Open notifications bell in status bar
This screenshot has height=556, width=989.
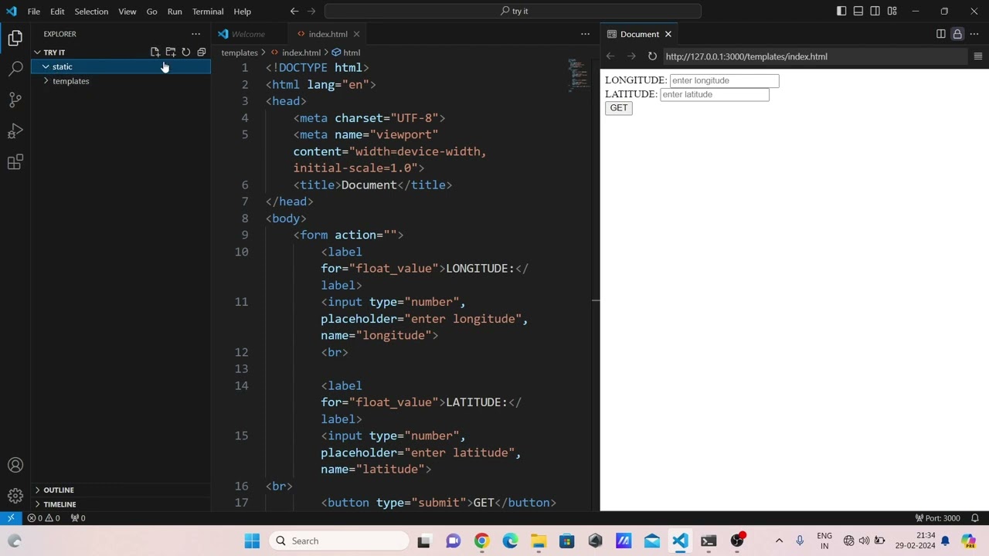(x=975, y=518)
